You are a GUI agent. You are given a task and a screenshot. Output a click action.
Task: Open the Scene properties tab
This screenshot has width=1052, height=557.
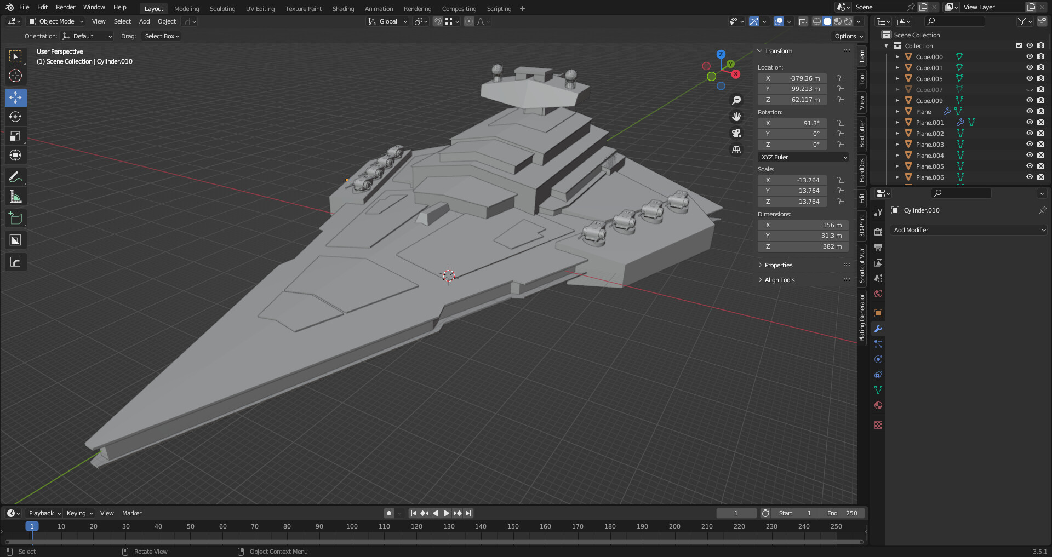point(878,278)
